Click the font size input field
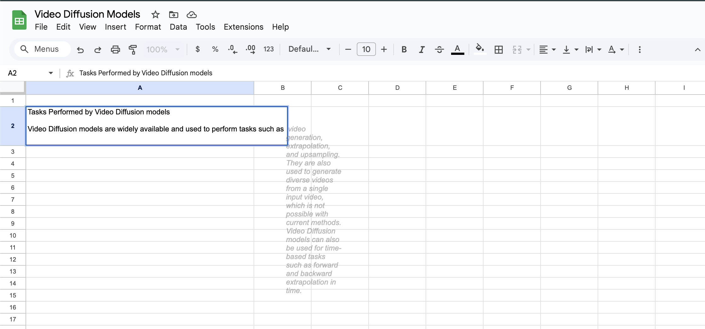 pyautogui.click(x=366, y=49)
